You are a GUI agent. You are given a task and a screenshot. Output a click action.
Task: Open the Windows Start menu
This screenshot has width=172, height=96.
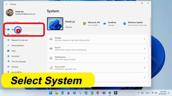click(51, 93)
